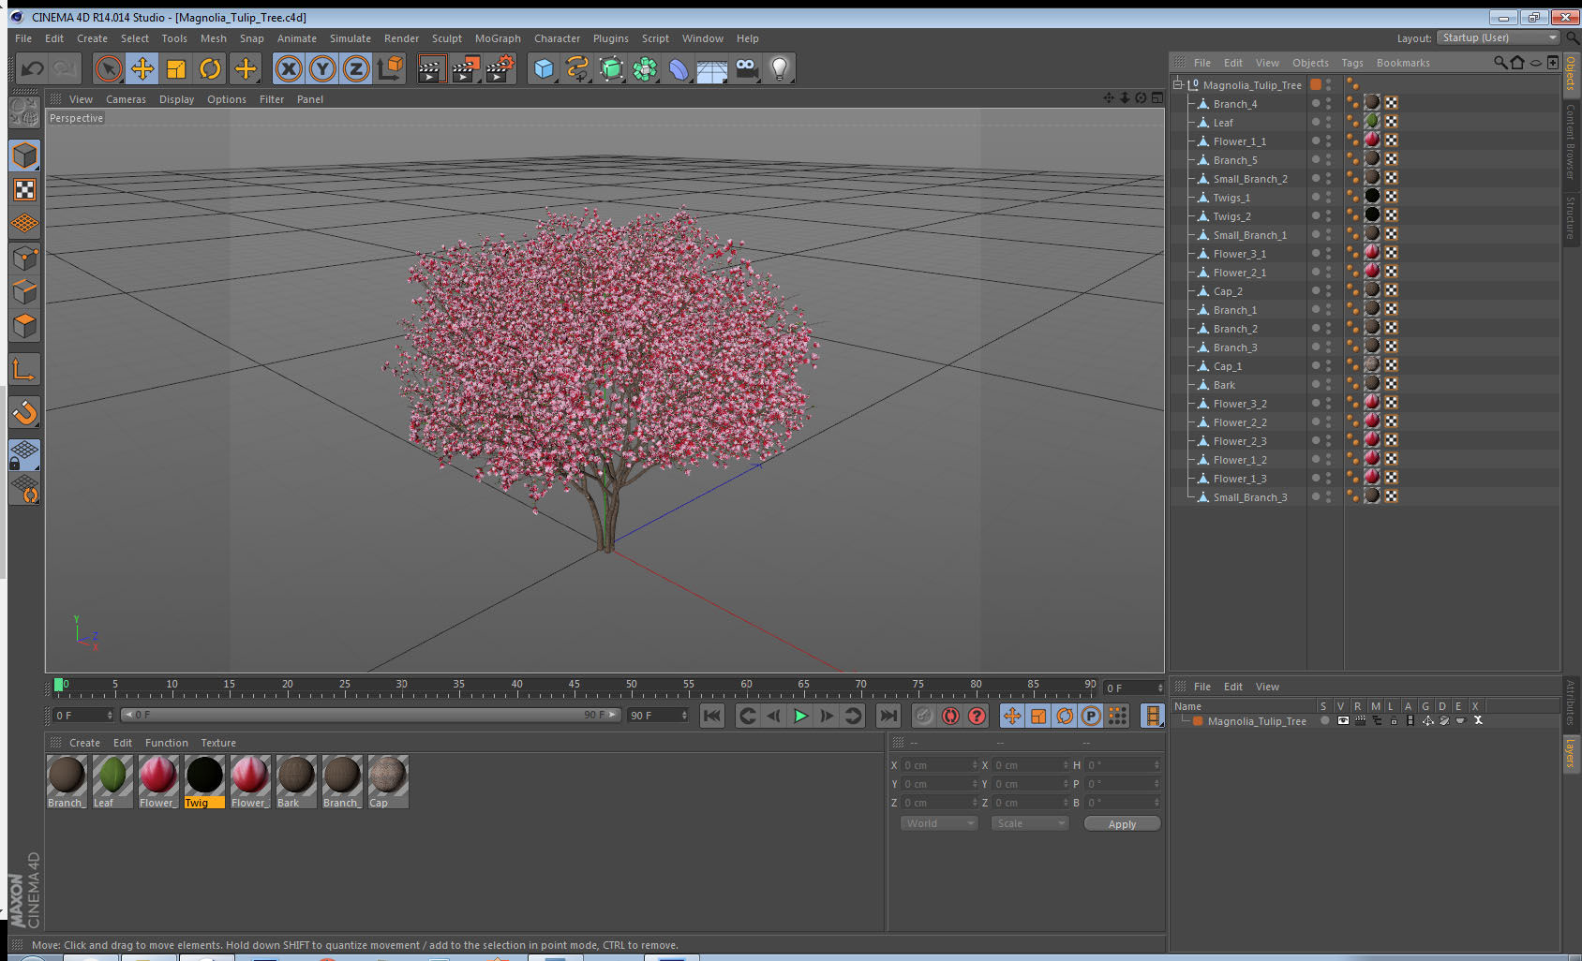Viewport: 1582px width, 961px height.
Task: Open the array/modeling objects icon
Action: pyautogui.click(x=645, y=68)
